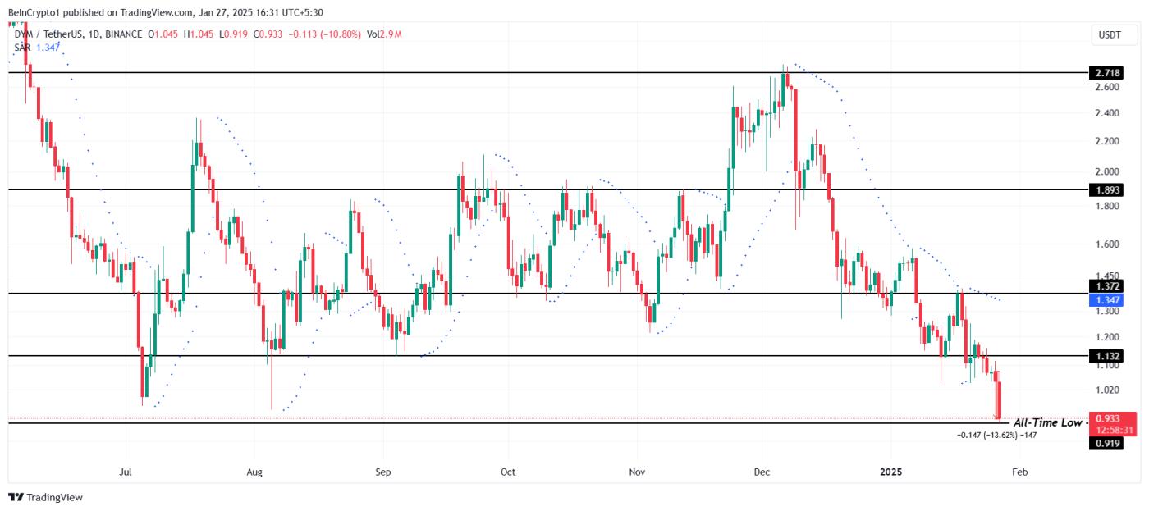
Task: Click the Jul label on time axis
Action: [x=126, y=472]
